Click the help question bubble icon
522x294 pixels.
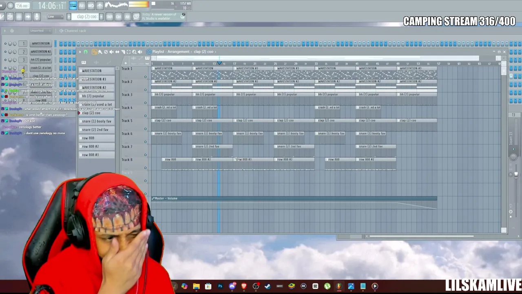(136, 17)
